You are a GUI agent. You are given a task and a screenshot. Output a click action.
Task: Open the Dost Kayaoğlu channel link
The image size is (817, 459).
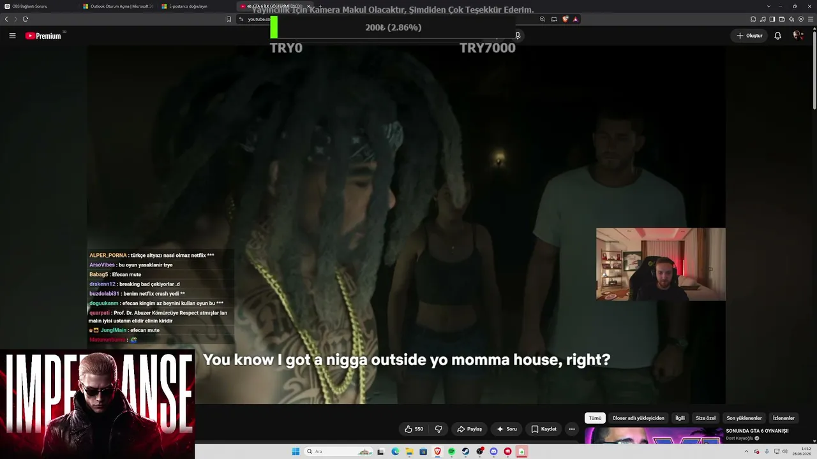click(740, 439)
